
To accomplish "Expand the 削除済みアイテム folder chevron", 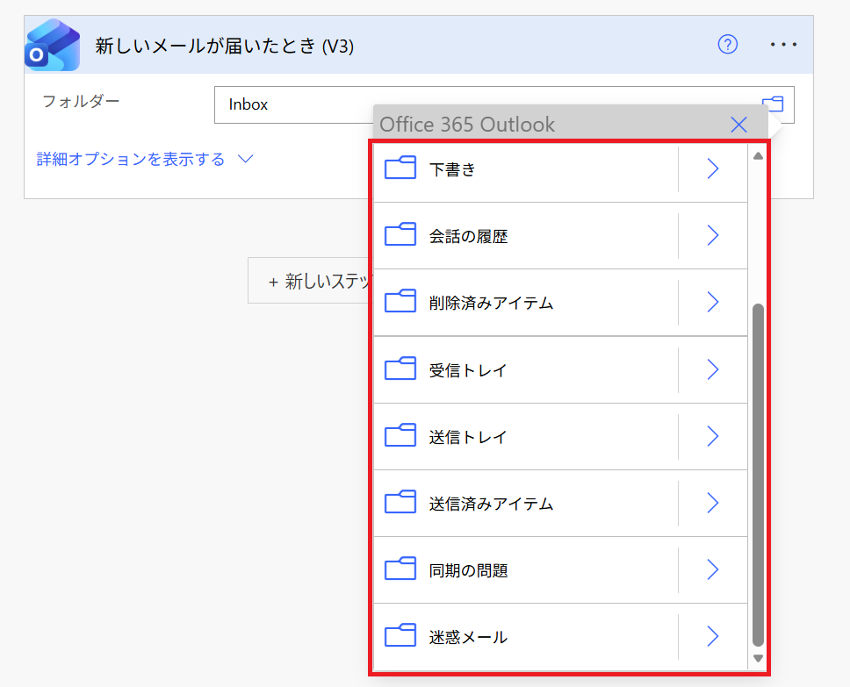I will [x=712, y=302].
